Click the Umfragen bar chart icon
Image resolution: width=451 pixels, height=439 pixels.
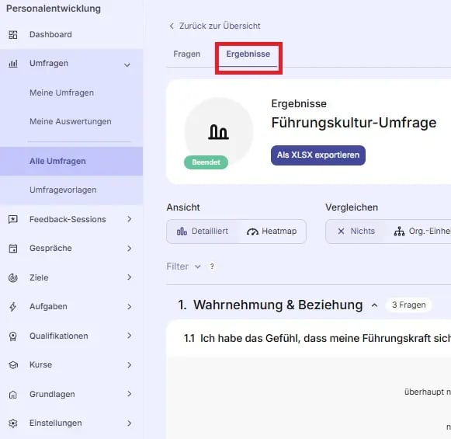pos(13,64)
